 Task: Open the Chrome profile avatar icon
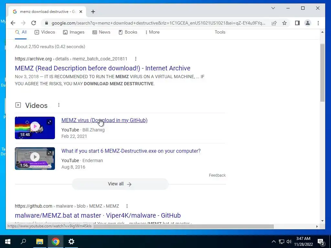308,23
